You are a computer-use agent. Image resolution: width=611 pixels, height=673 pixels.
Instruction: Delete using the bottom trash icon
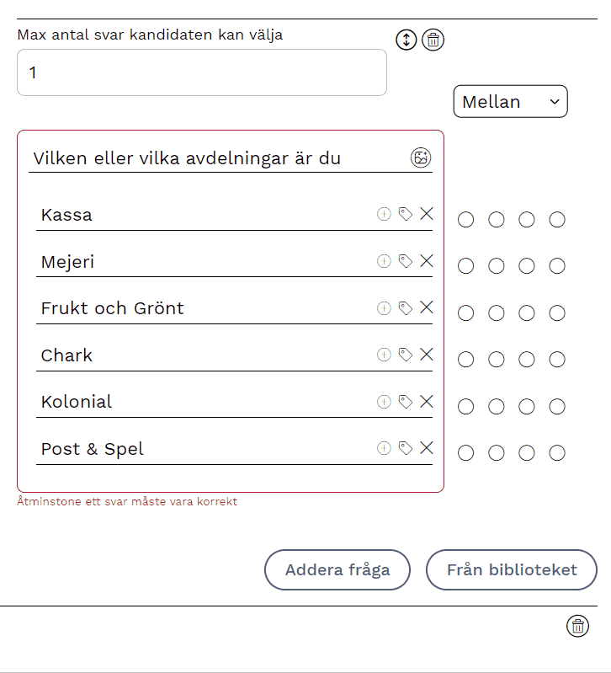(x=577, y=626)
